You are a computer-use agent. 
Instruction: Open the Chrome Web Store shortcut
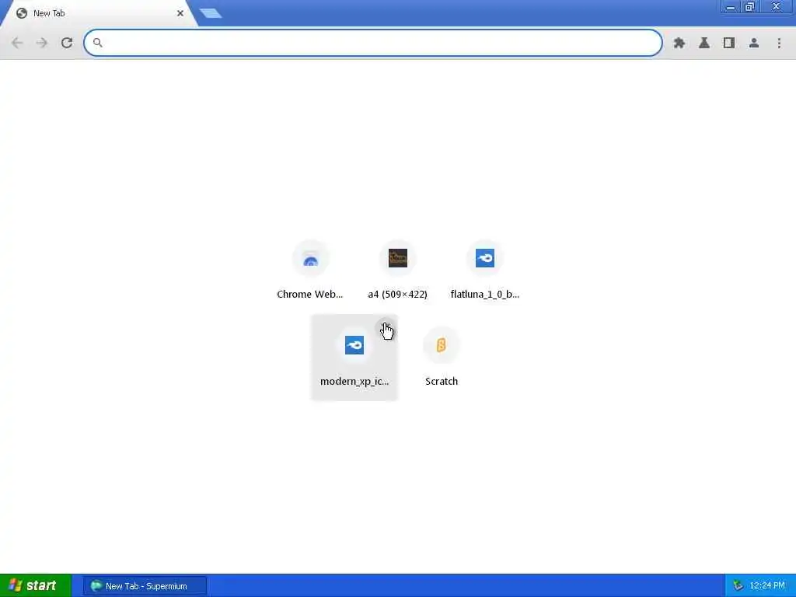[x=310, y=271]
